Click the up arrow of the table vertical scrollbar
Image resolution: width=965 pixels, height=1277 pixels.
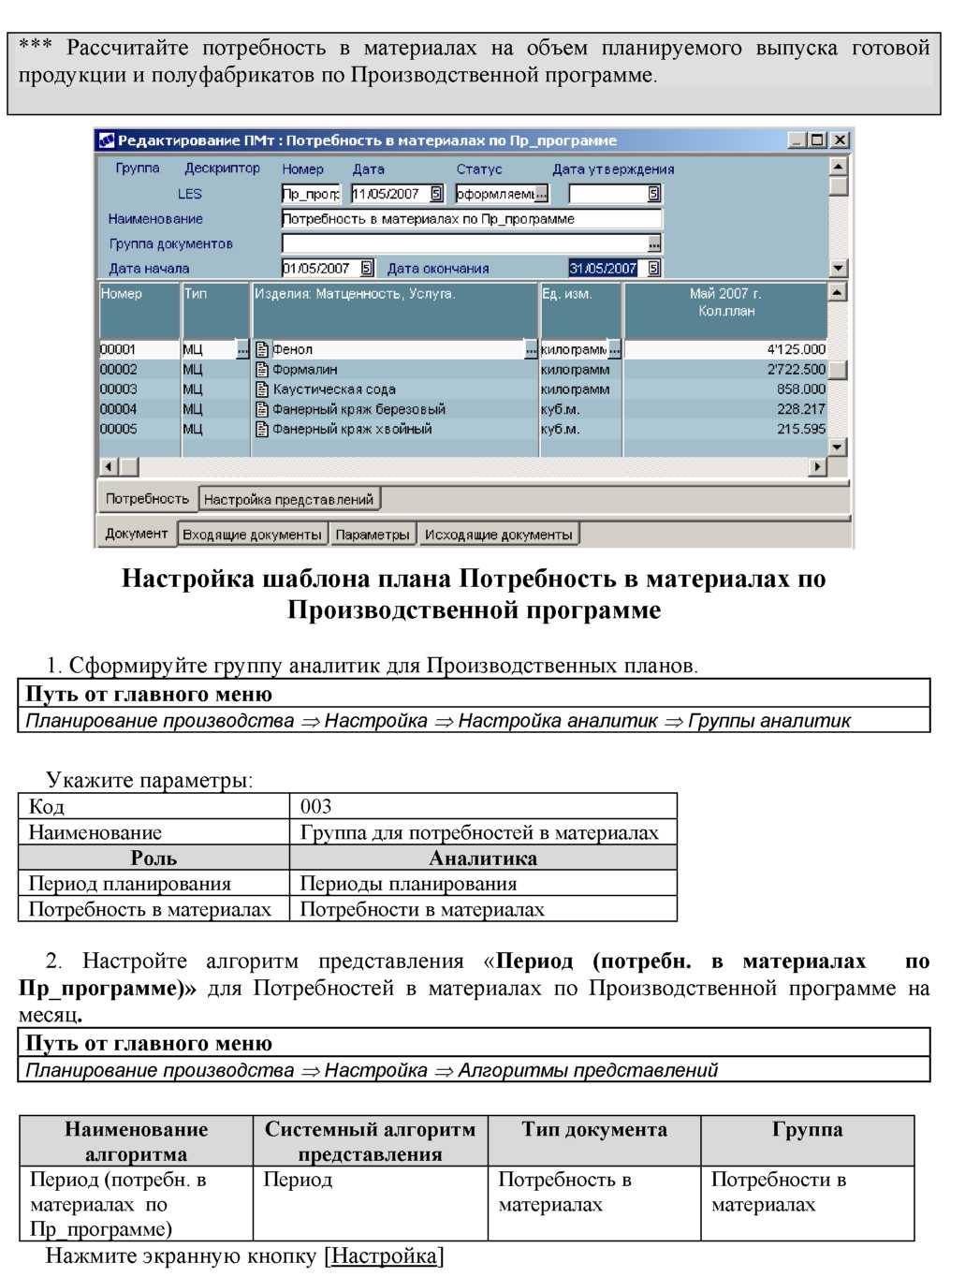pyautogui.click(x=838, y=292)
